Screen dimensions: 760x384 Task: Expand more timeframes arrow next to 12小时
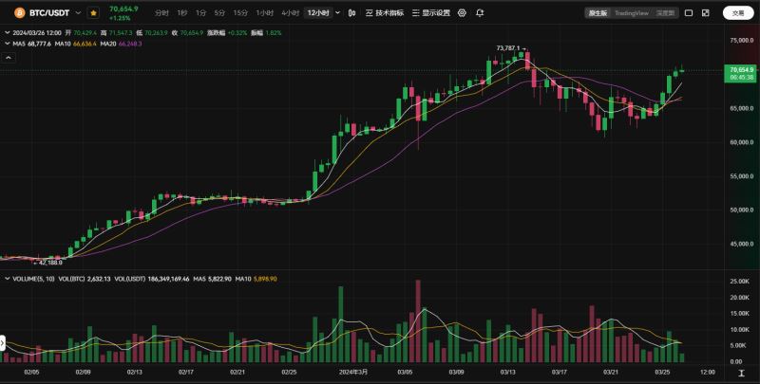[338, 13]
